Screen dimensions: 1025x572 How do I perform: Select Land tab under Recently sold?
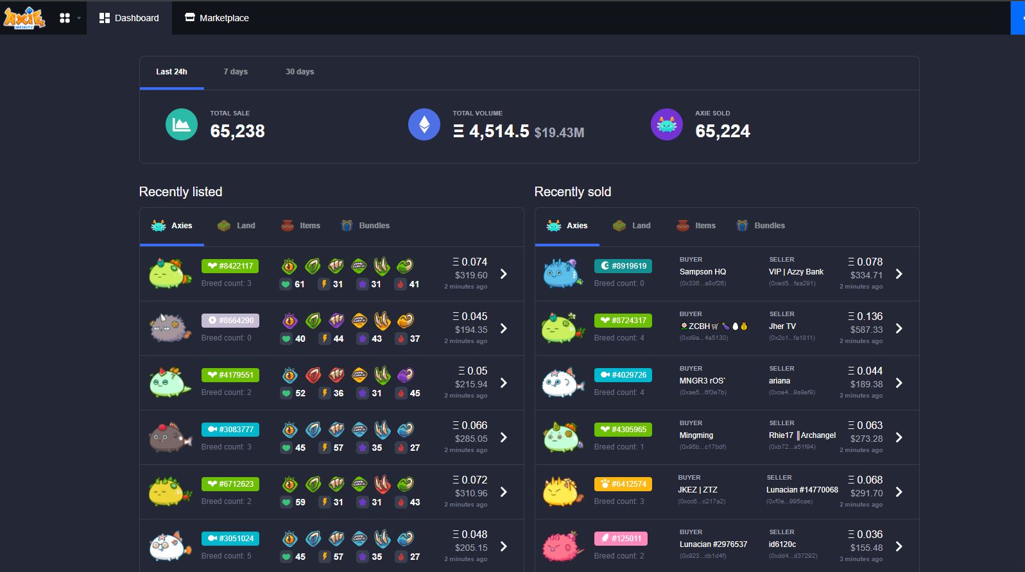[x=632, y=226]
